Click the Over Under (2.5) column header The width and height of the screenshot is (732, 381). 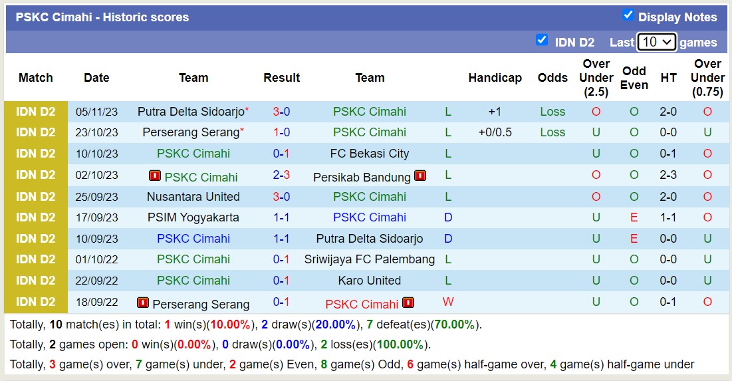pos(596,78)
